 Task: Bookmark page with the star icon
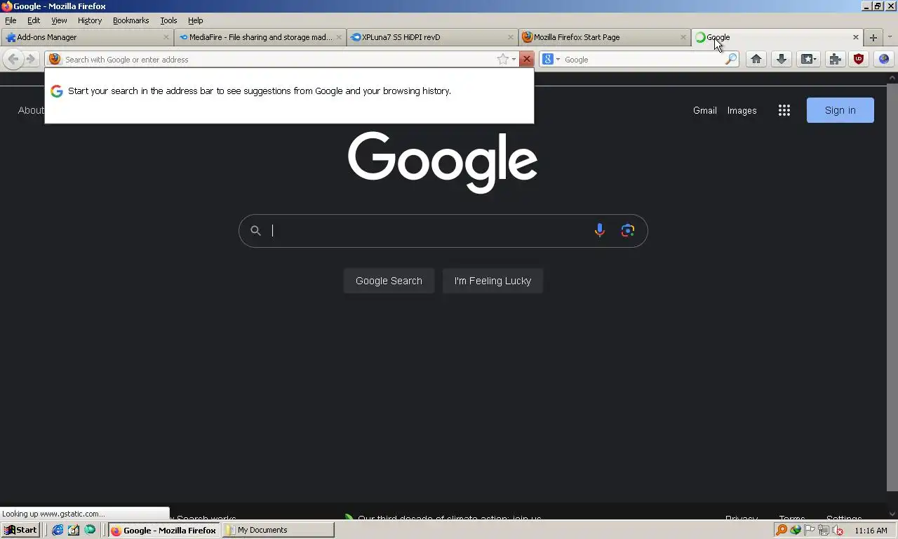[502, 59]
